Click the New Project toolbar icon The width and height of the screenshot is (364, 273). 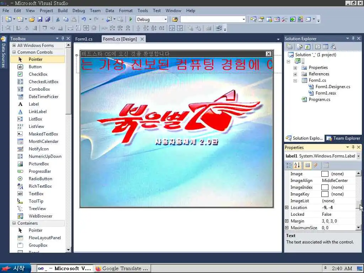tap(9, 19)
